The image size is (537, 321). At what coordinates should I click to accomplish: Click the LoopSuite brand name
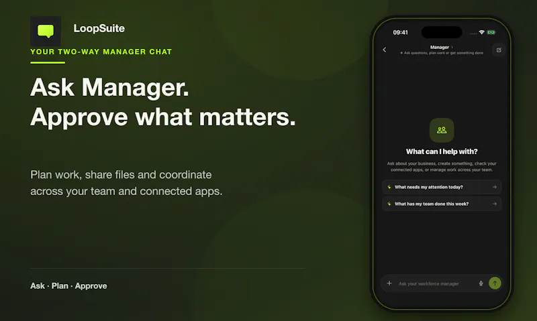point(99,28)
